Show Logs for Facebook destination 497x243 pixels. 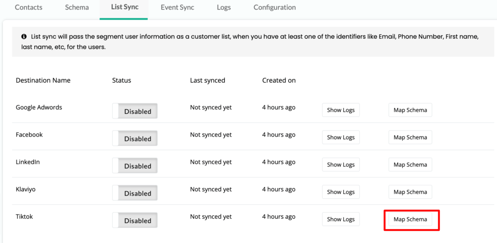pyautogui.click(x=341, y=137)
